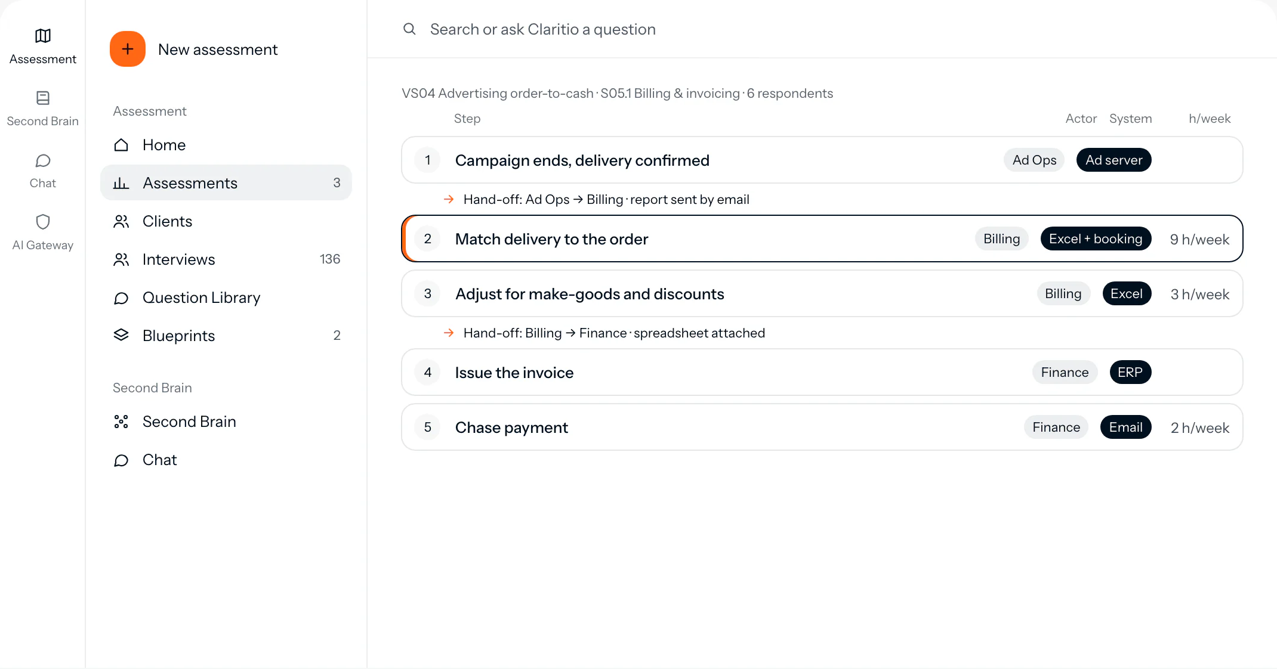Click the Actor column header
Viewport: 1277px width, 669px height.
click(x=1081, y=118)
